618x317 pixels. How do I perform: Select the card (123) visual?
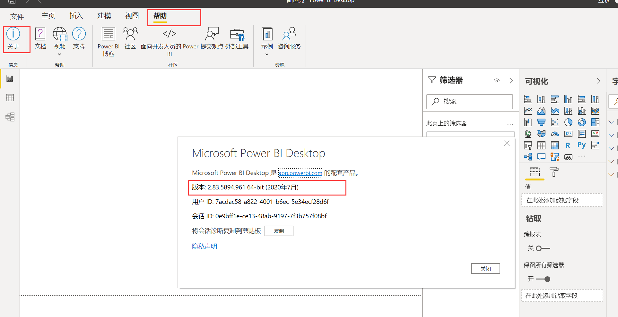tap(568, 134)
